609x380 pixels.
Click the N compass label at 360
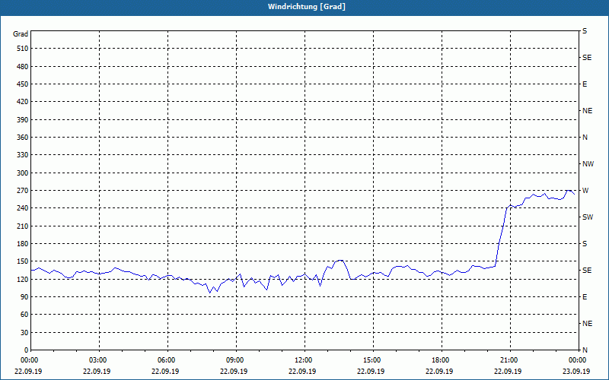point(585,138)
